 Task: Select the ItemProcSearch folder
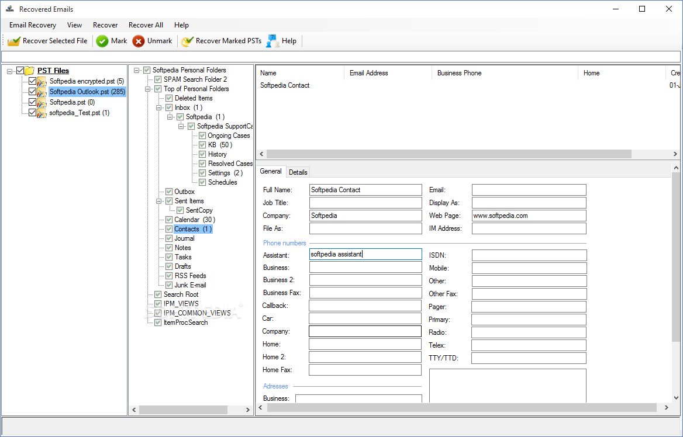pyautogui.click(x=185, y=322)
